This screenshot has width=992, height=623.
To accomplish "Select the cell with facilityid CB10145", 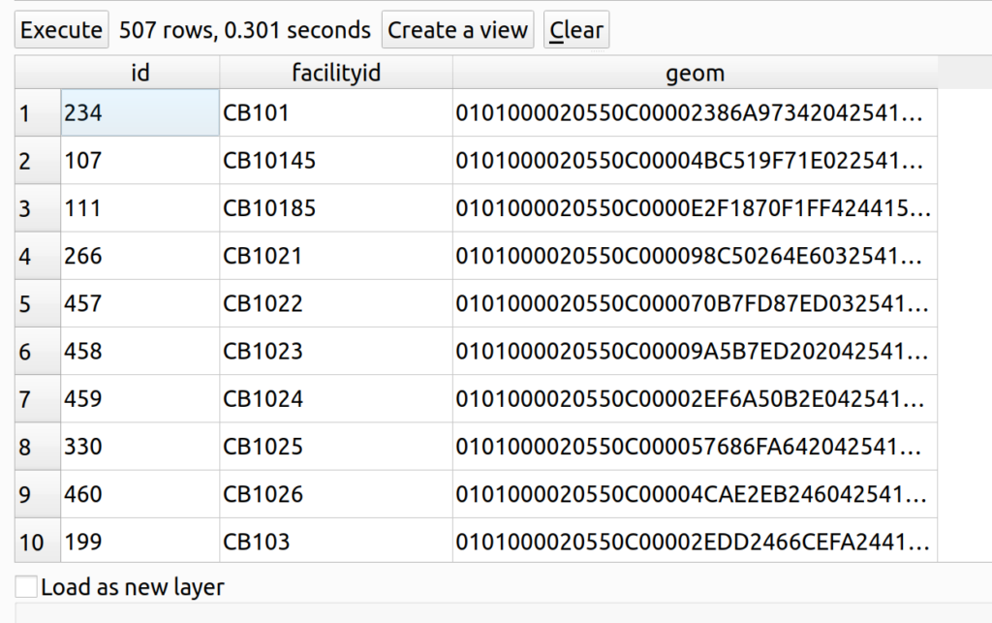I will pyautogui.click(x=336, y=161).
